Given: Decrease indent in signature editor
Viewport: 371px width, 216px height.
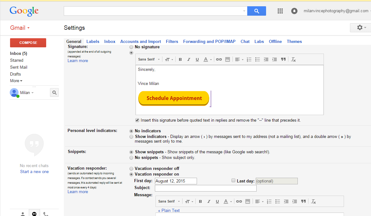Looking at the screenshot, I should [266, 60].
